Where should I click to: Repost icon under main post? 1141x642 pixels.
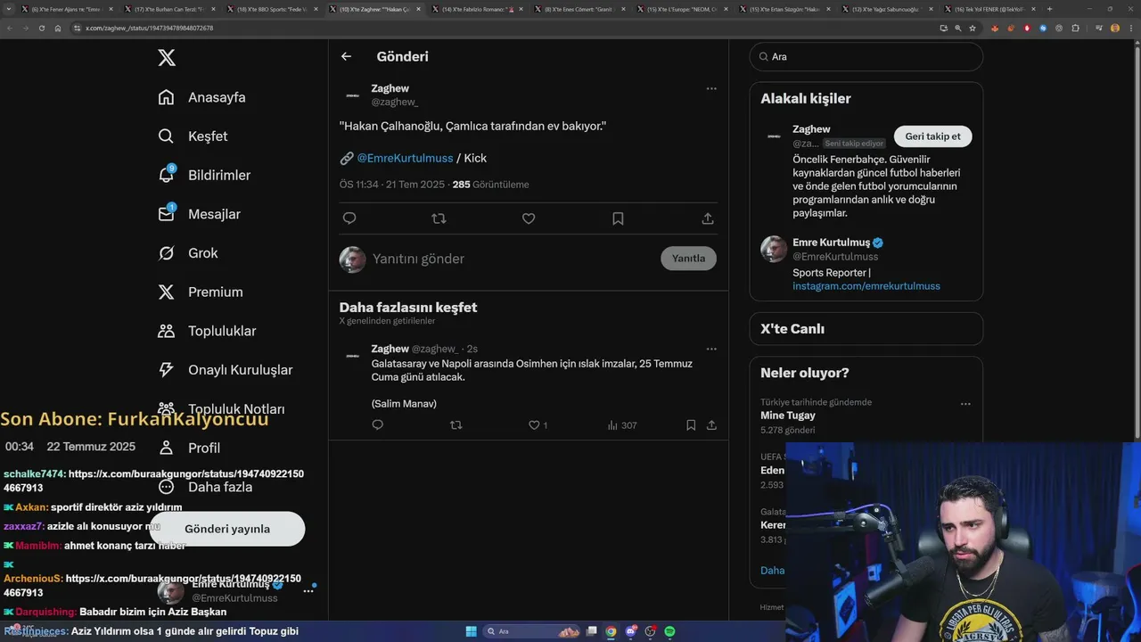439,218
